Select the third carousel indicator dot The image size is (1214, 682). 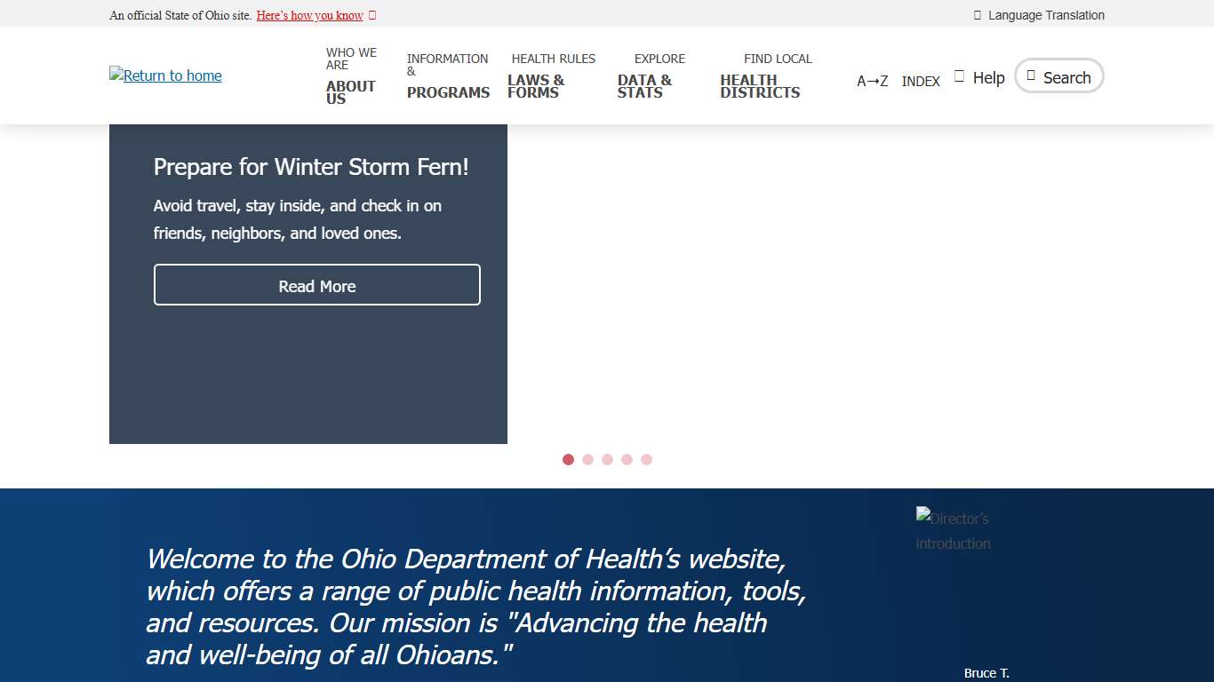click(x=607, y=459)
